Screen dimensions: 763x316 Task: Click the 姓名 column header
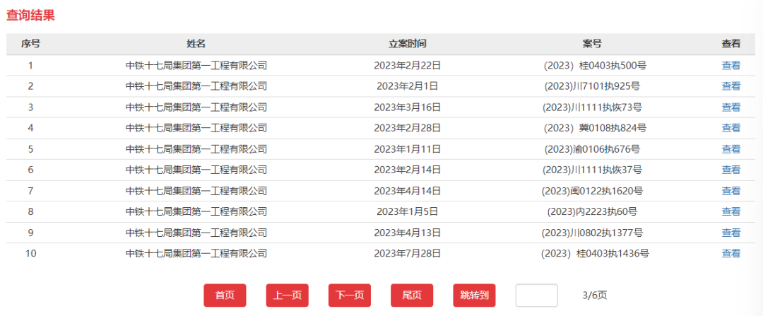point(196,44)
